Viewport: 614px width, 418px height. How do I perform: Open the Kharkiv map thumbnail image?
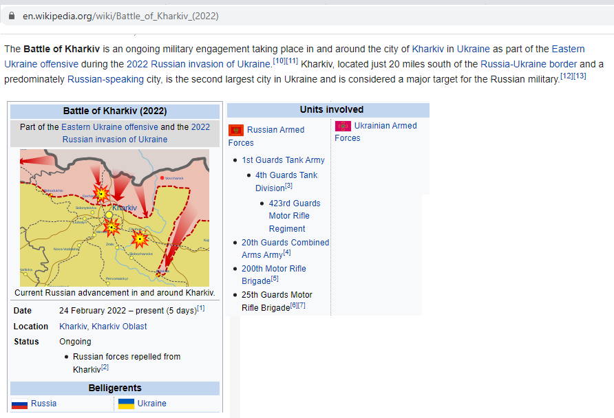(x=114, y=218)
